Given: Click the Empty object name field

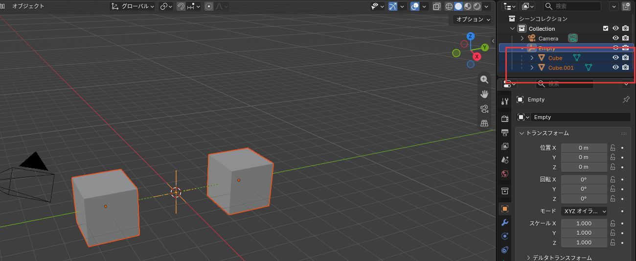Looking at the screenshot, I should pos(581,117).
